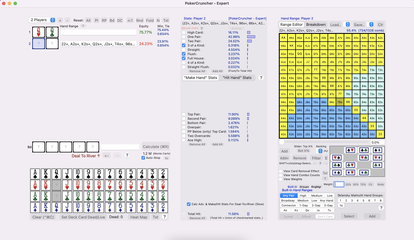
Task: Select the Seven of hearts deck card
Action: point(110,185)
